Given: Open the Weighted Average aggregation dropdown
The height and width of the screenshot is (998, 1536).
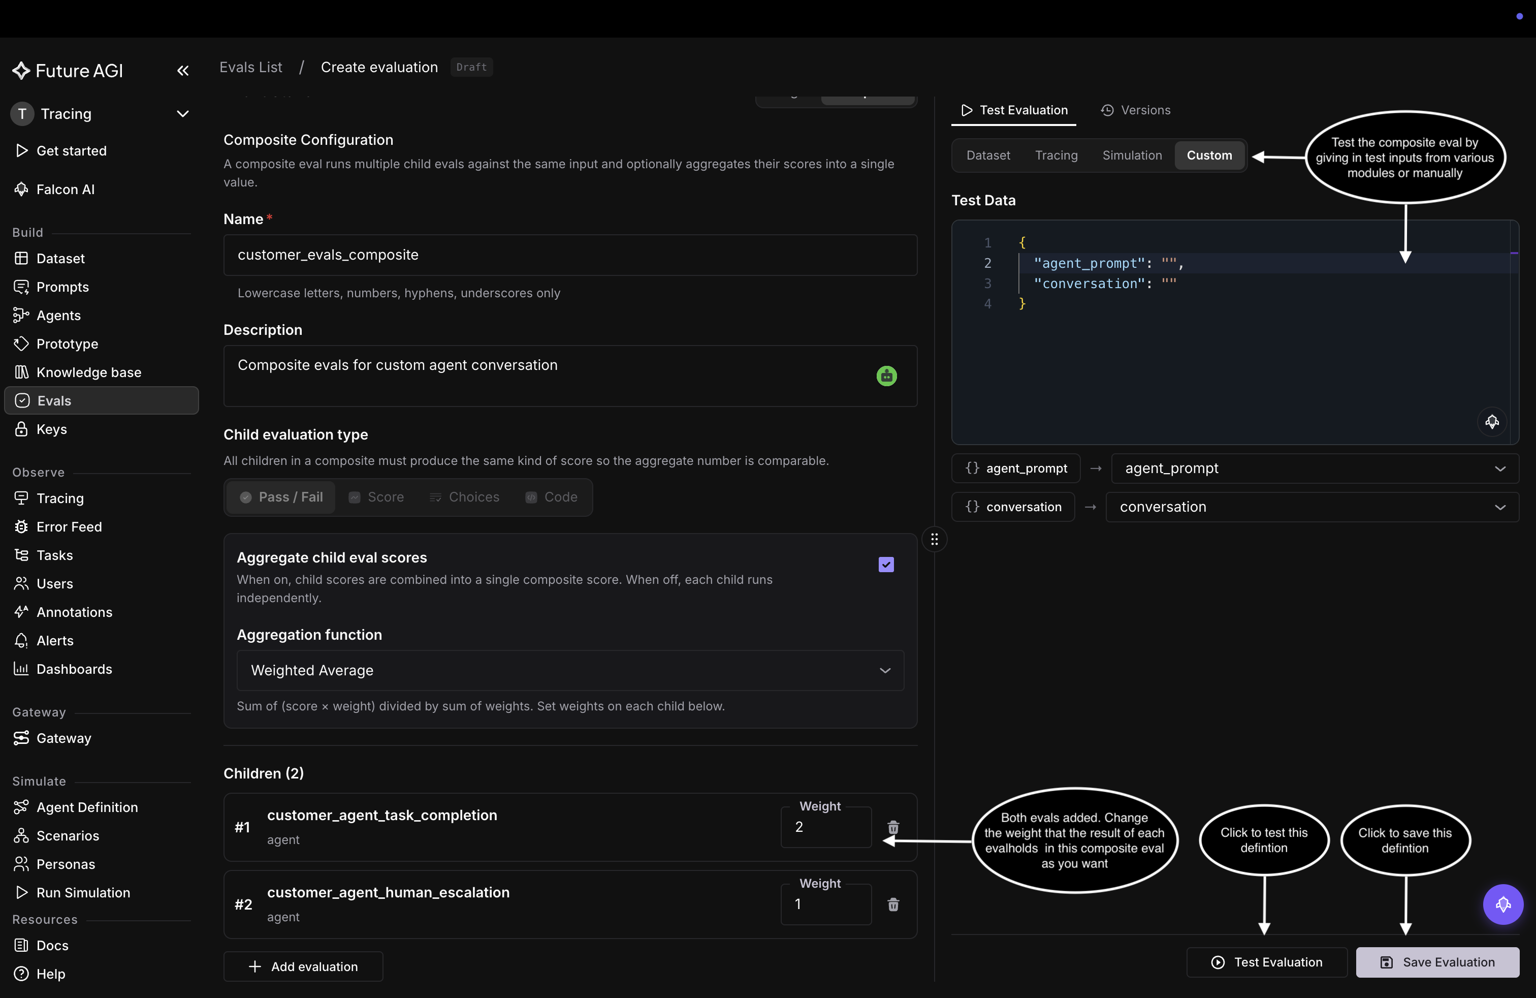Looking at the screenshot, I should [570, 670].
